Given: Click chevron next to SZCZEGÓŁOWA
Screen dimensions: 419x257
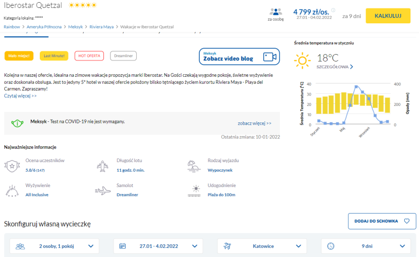Looking at the screenshot, I should click(x=352, y=67).
